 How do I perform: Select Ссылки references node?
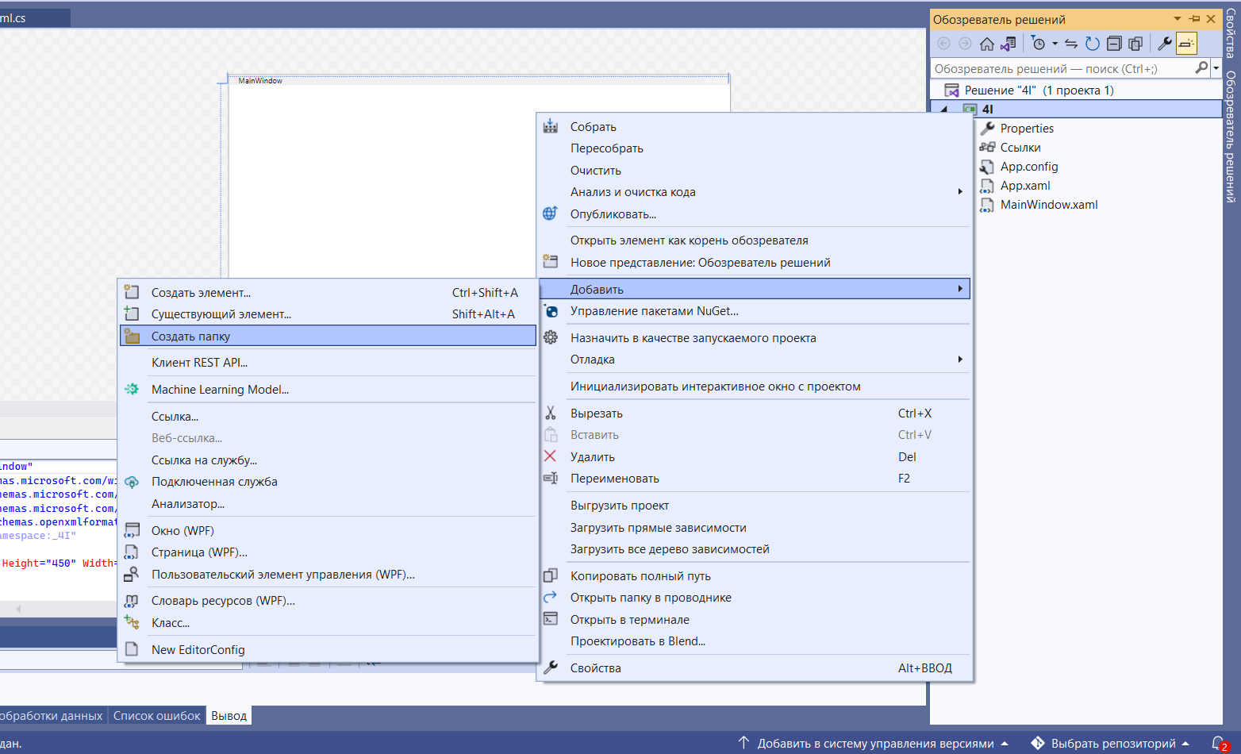click(x=1020, y=148)
